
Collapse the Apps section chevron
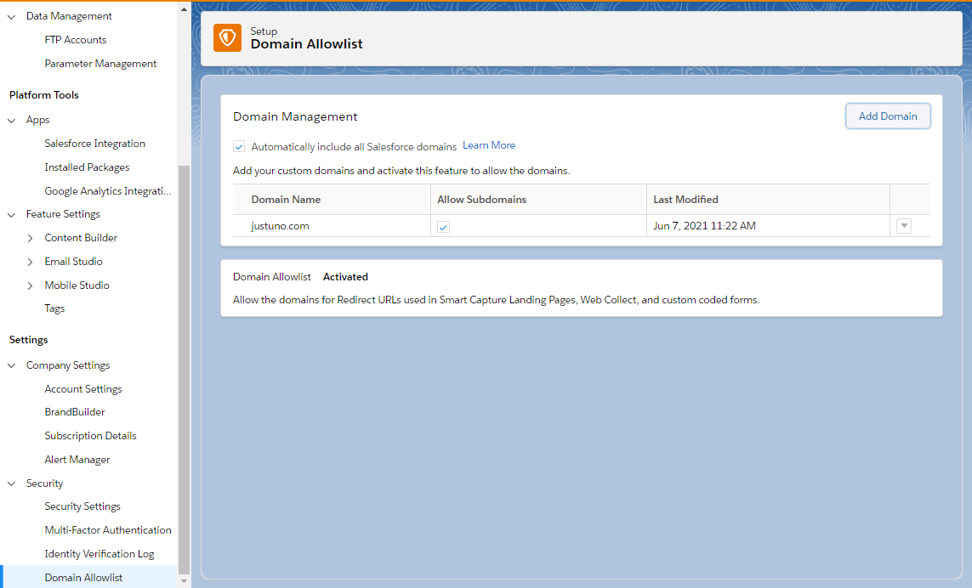click(x=12, y=121)
